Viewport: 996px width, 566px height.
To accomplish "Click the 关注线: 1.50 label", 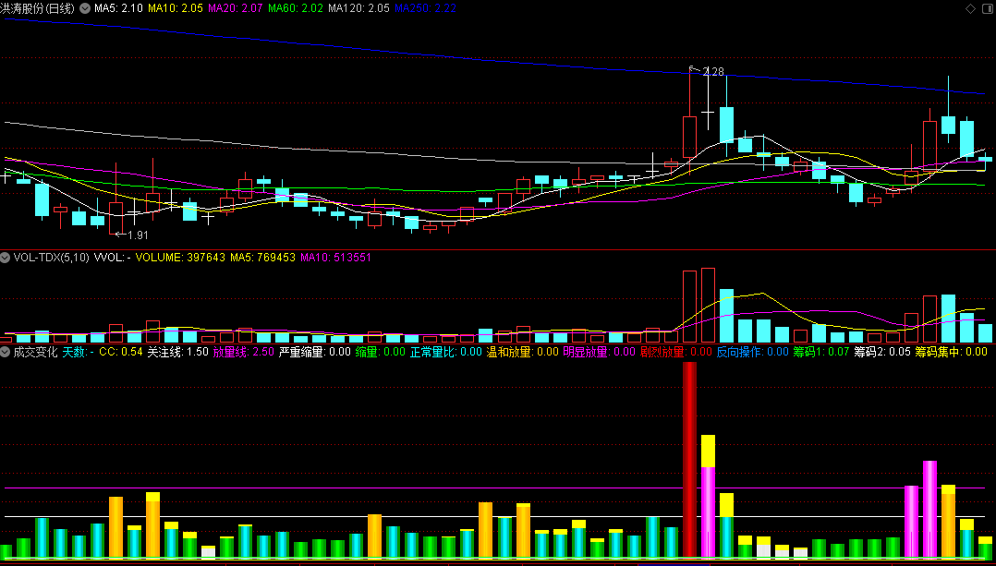I will pos(177,352).
